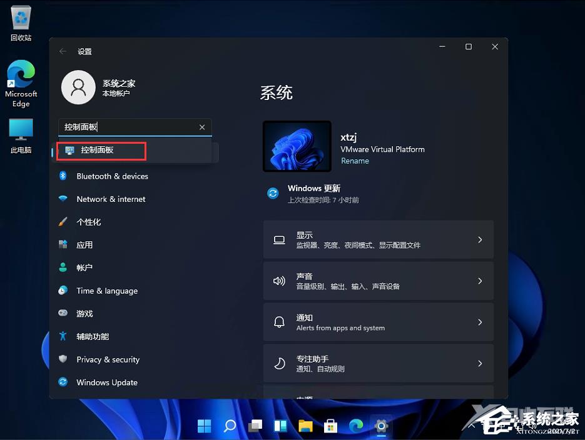Open 辅助功能 settings from the sidebar
Screen dimensions: 585x440
[93, 336]
